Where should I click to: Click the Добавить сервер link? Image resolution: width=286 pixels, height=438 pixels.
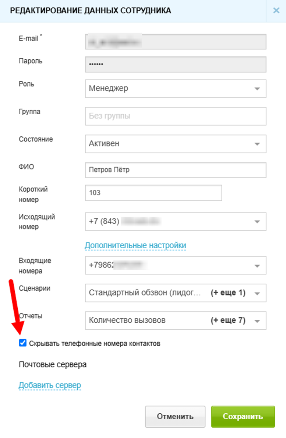[50, 385]
